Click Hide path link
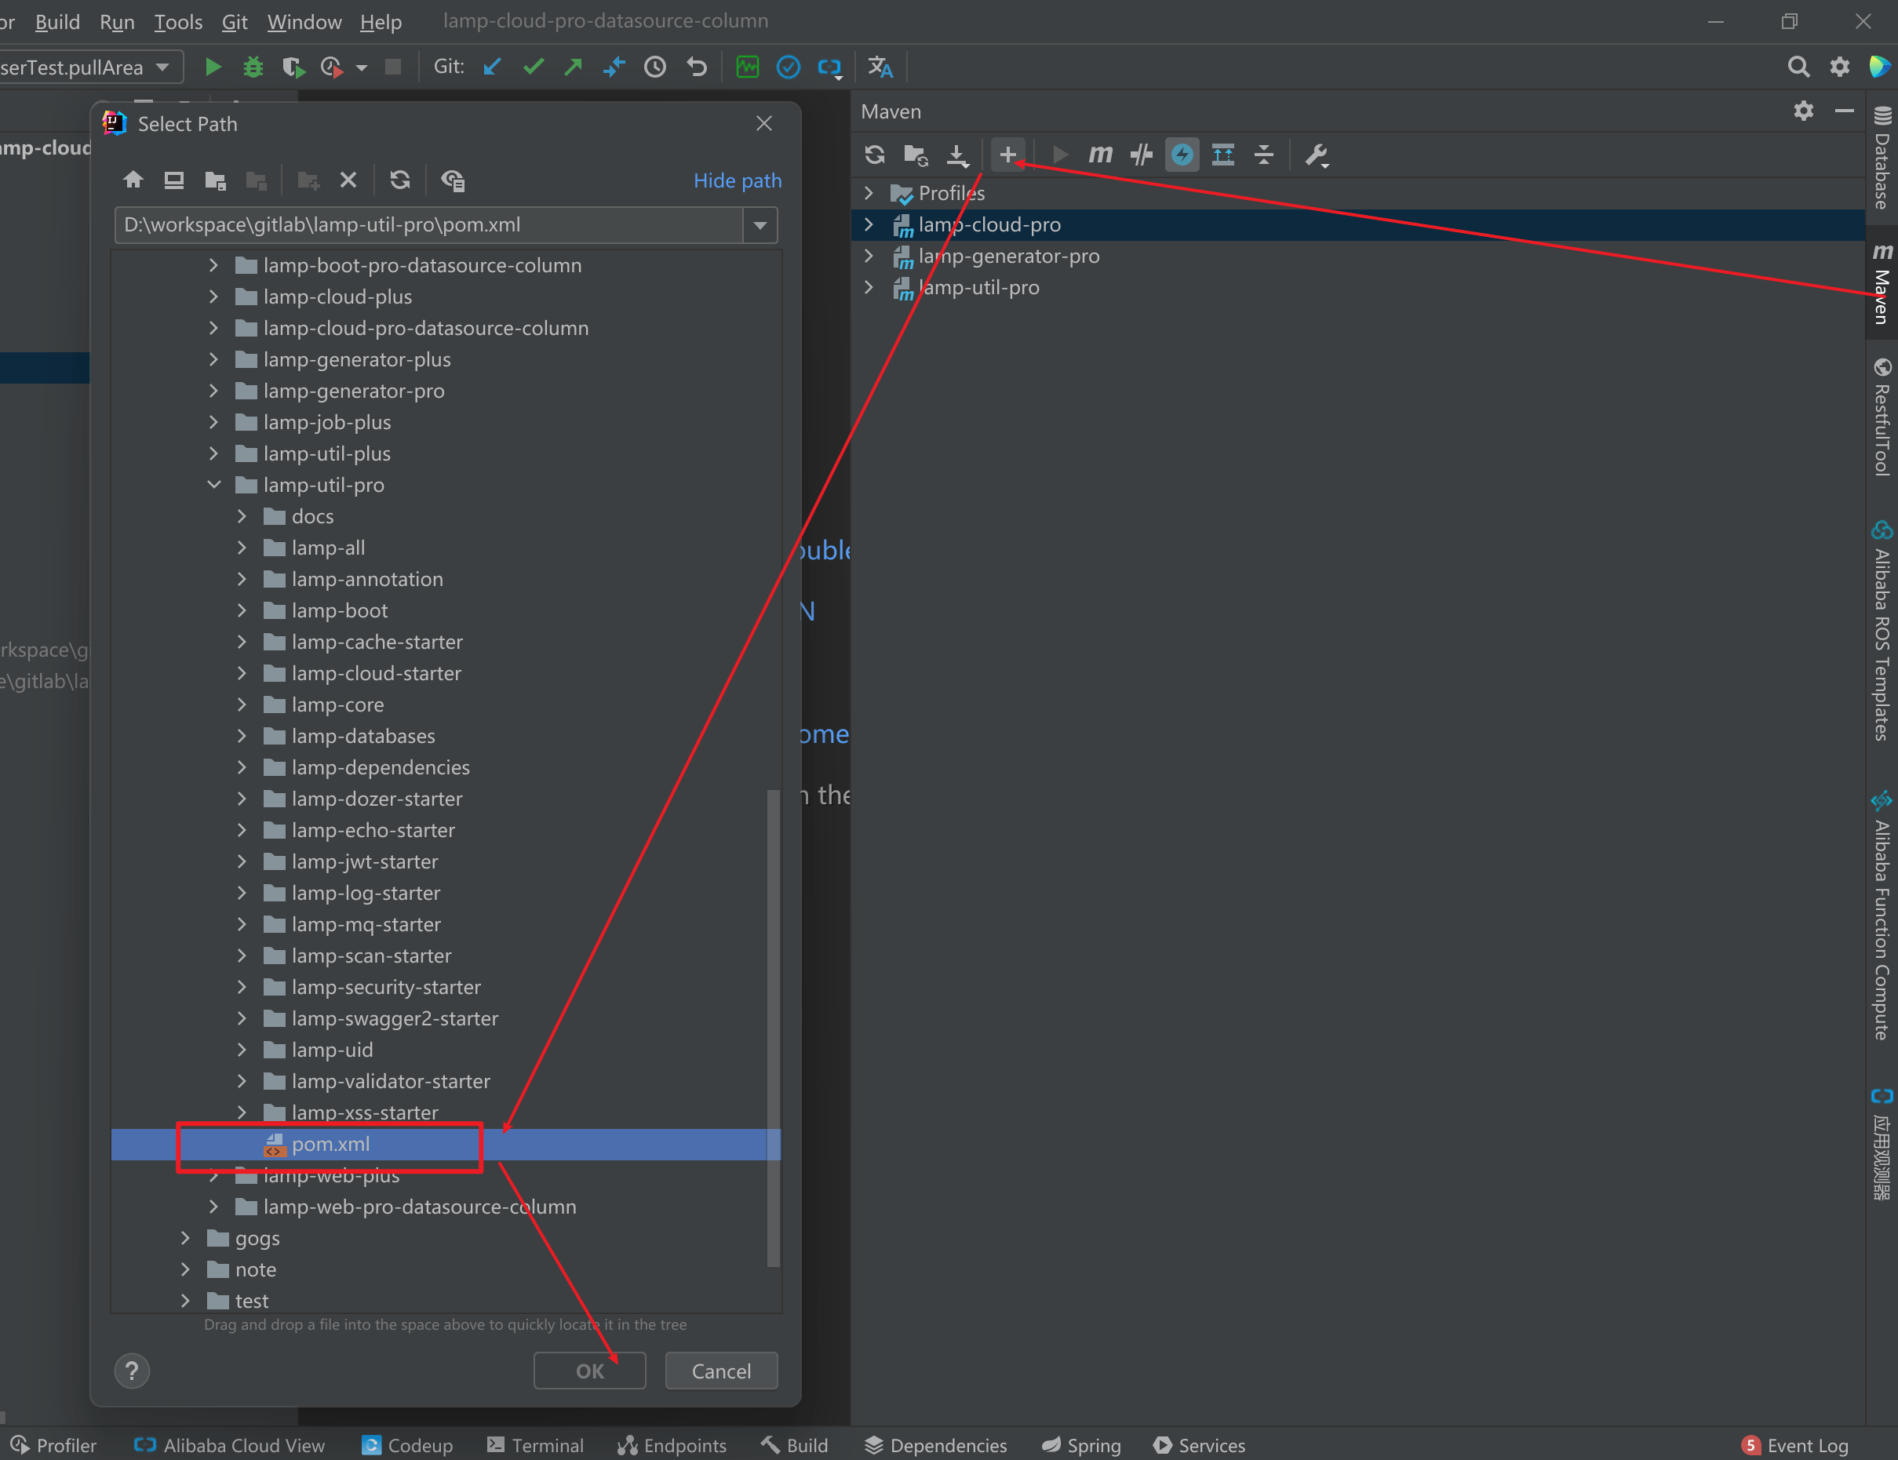This screenshot has height=1460, width=1898. (737, 180)
